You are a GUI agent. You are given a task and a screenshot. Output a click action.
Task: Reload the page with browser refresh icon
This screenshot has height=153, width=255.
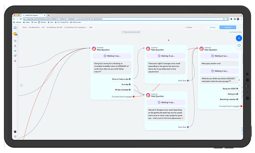(x=21, y=19)
